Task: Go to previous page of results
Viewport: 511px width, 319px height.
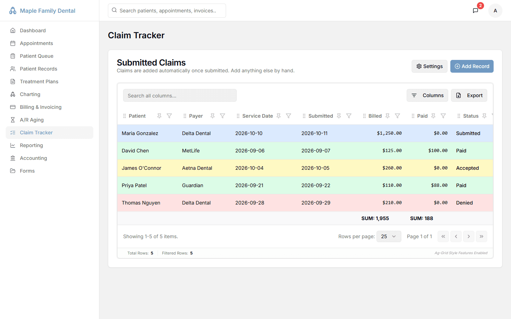Action: pos(456,236)
